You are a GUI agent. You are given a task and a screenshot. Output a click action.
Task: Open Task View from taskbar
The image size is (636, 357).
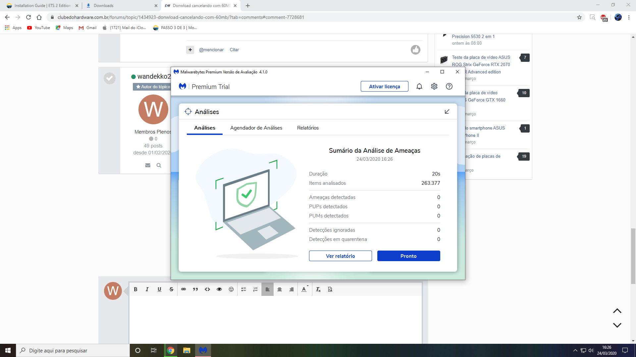pyautogui.click(x=153, y=350)
